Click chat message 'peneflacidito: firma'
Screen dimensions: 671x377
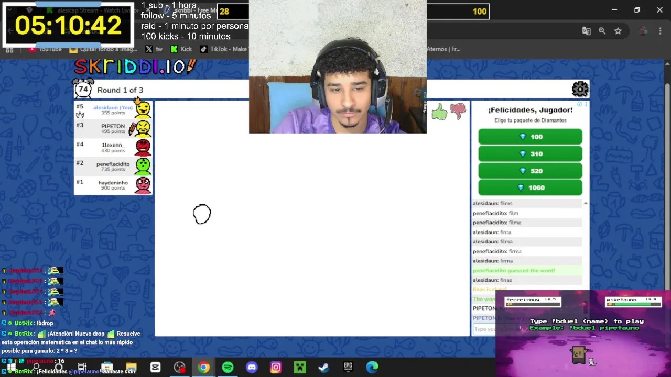pos(497,251)
